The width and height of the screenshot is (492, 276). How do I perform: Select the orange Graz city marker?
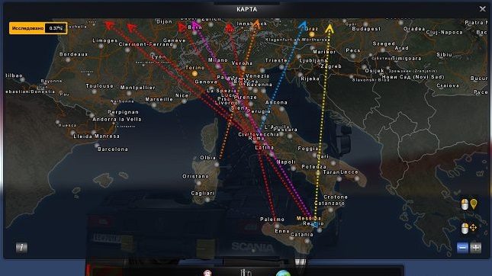311,34
